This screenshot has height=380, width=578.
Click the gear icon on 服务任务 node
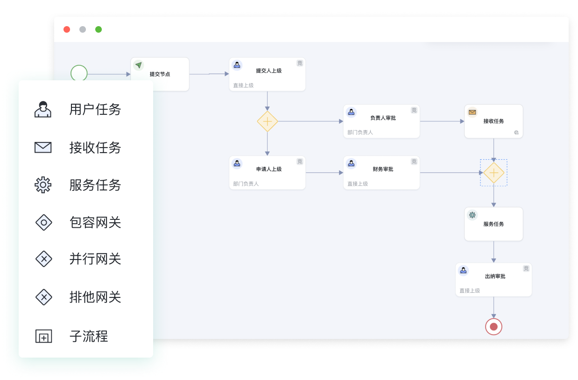(x=472, y=215)
